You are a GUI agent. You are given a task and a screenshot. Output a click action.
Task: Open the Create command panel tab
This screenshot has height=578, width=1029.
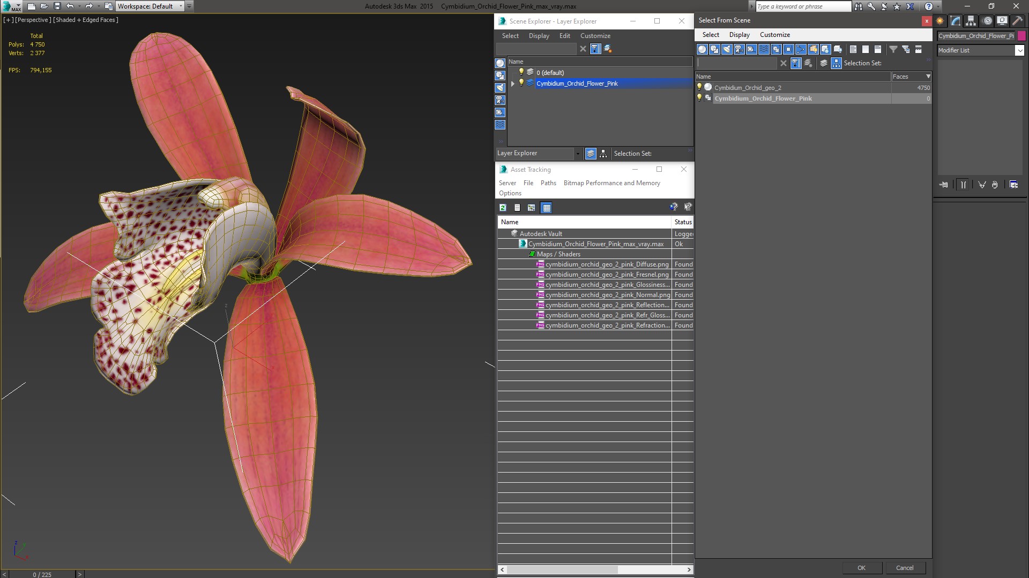[940, 21]
